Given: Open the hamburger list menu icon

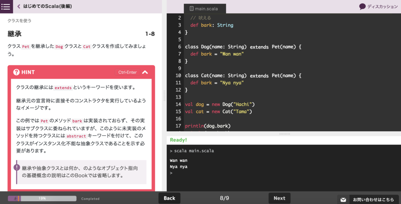Looking at the screenshot, I should [x=6, y=6].
